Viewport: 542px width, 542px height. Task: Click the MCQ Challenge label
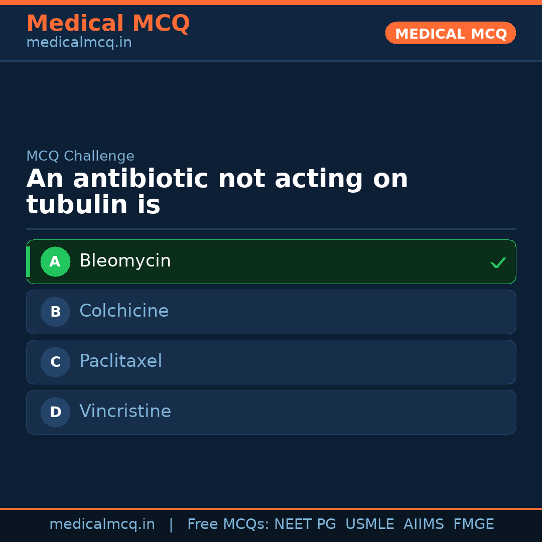tap(80, 156)
